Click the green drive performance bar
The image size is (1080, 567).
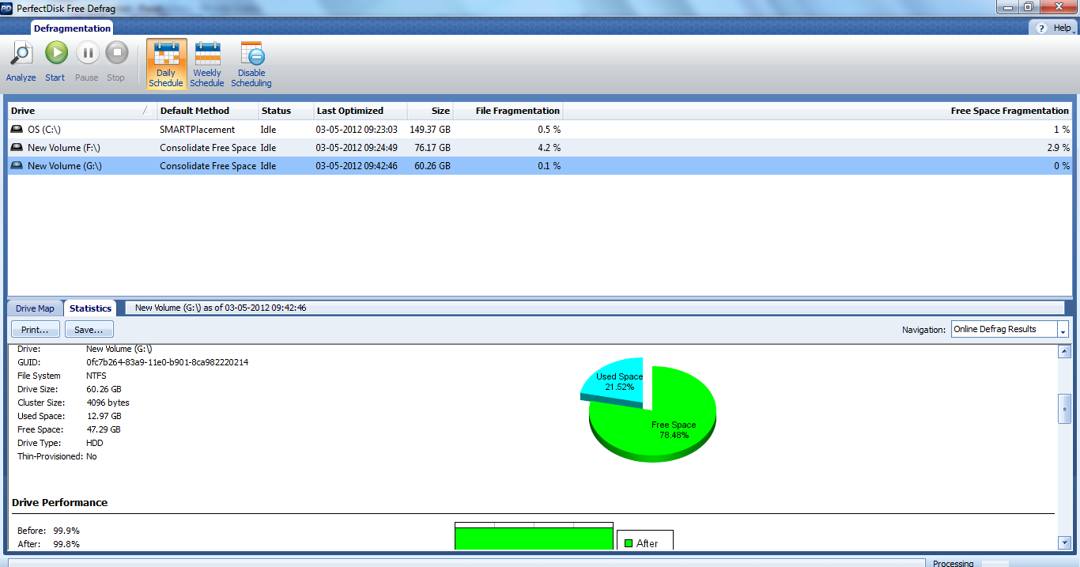click(x=534, y=539)
